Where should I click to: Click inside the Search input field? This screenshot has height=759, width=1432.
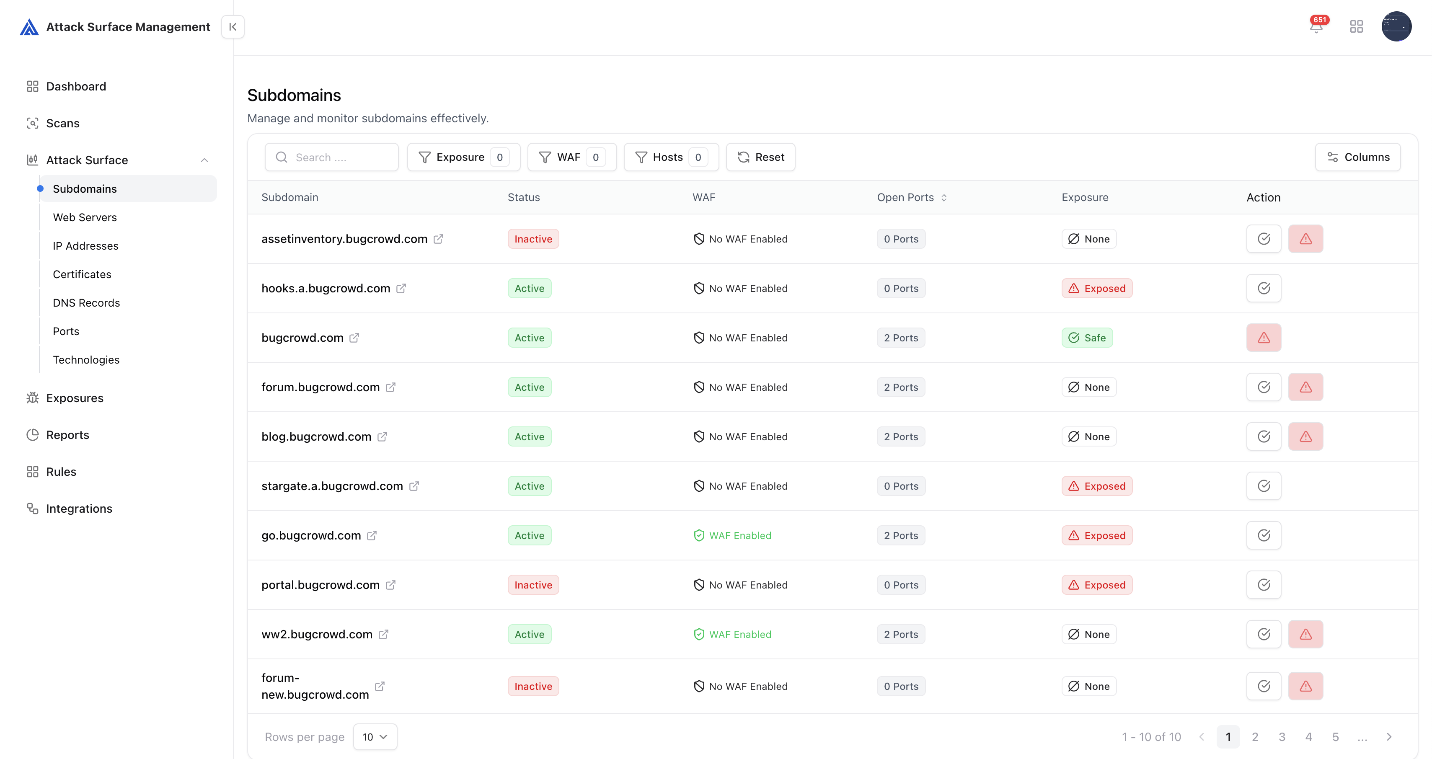pos(332,157)
